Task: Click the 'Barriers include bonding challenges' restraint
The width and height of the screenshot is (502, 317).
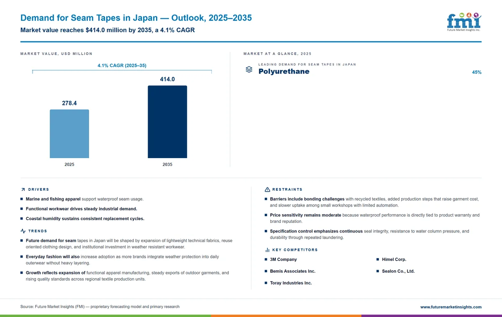Action: tap(374, 202)
